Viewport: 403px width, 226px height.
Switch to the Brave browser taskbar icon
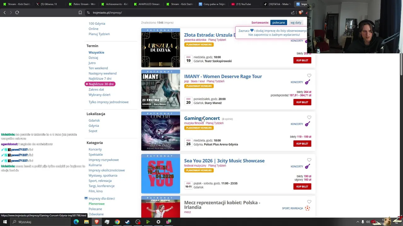click(x=97, y=222)
